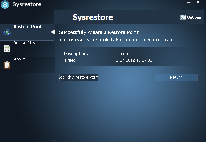The width and height of the screenshot is (206, 142).
Task: Open the About section label
Action: pos(19,59)
